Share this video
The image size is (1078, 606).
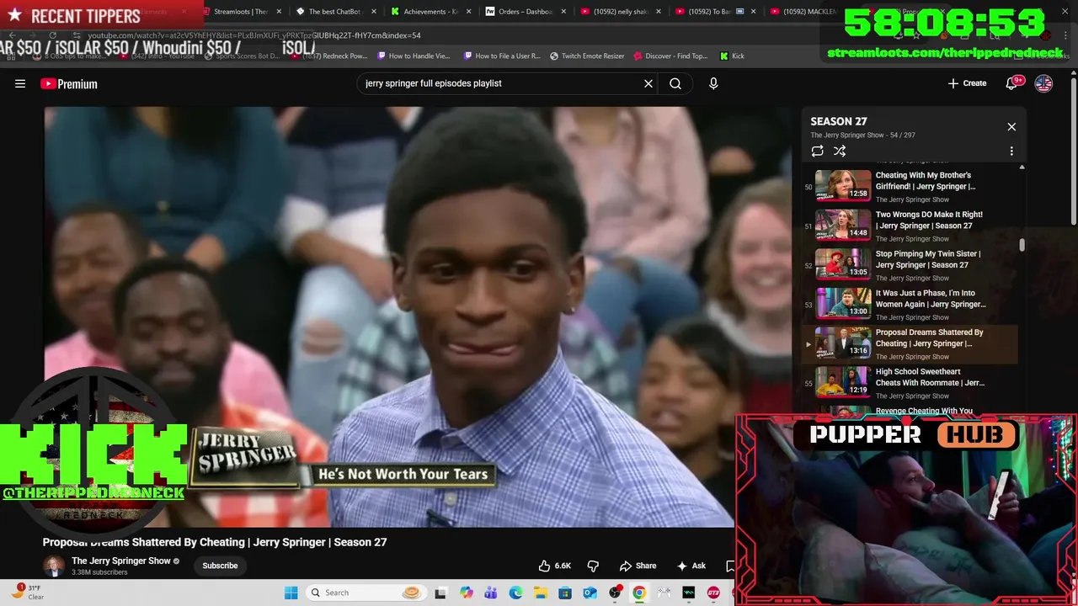point(638,566)
